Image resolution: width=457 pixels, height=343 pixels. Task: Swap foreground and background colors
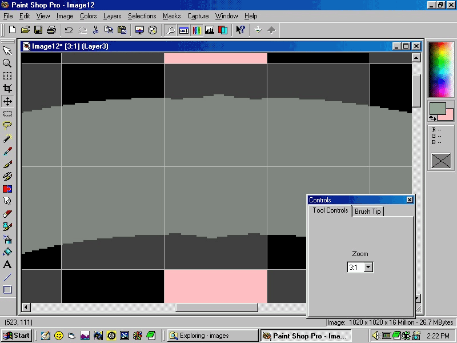pos(432,118)
